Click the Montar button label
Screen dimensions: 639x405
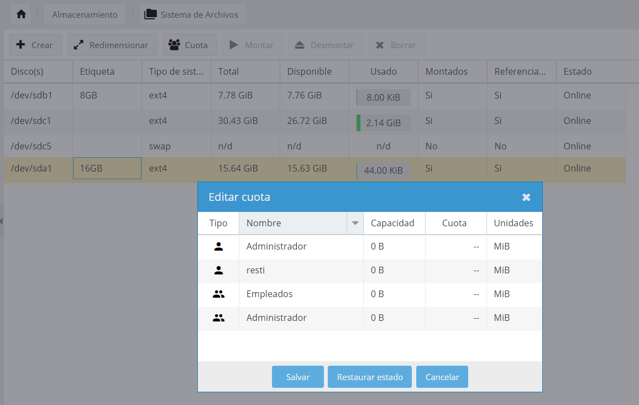point(259,45)
